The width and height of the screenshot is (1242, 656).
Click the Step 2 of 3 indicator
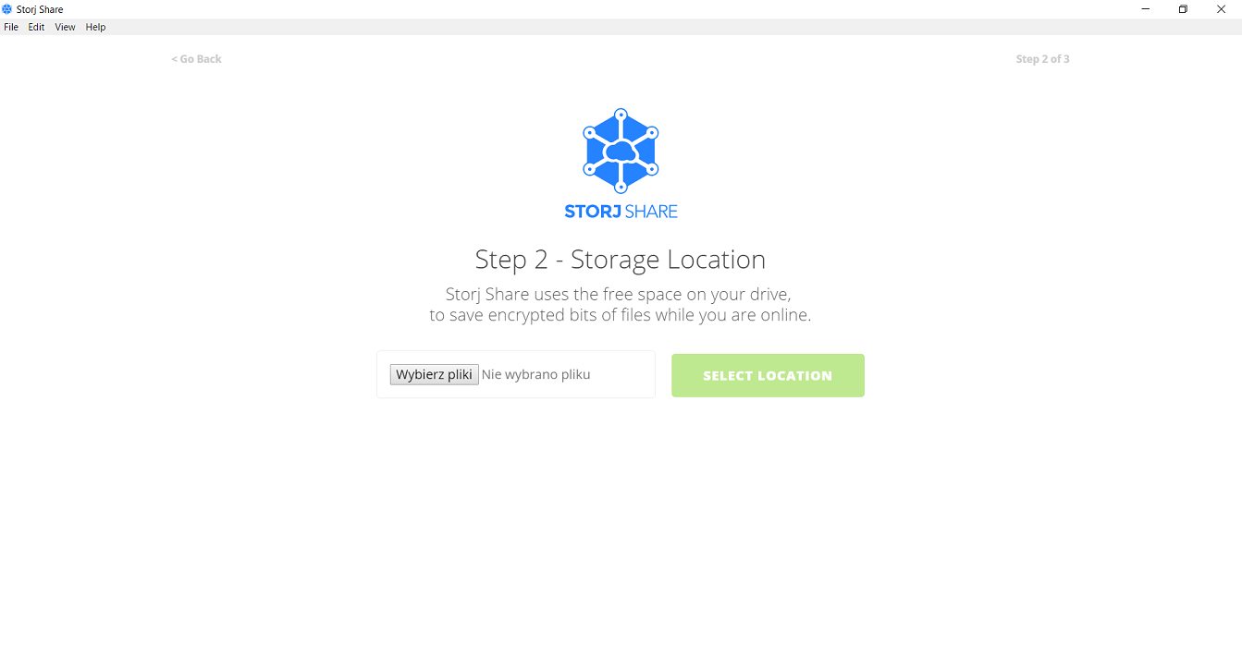pos(1042,59)
